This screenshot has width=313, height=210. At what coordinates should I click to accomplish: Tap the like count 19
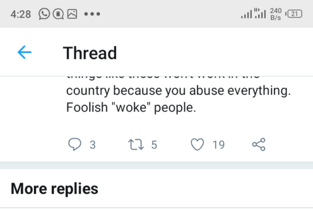(219, 145)
